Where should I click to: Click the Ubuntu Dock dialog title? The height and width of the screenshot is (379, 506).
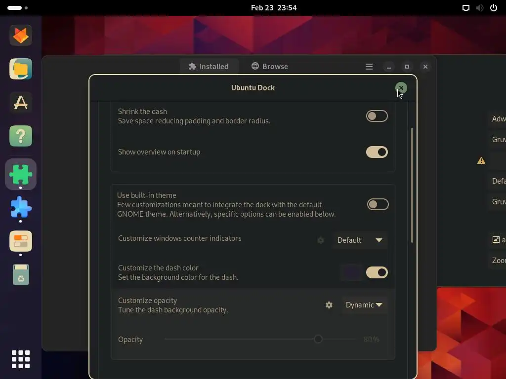[253, 88]
